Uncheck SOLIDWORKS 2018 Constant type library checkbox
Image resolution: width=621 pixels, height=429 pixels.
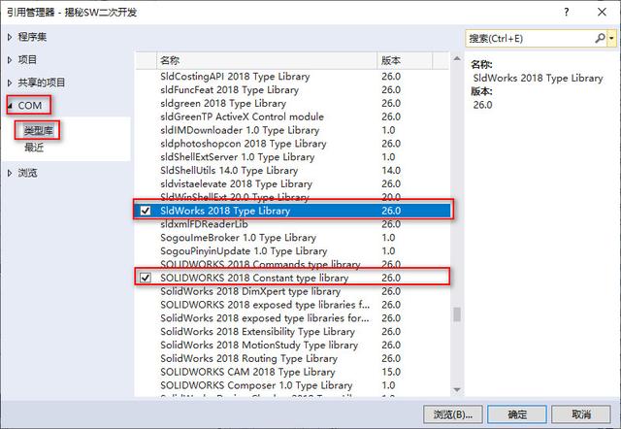point(146,278)
